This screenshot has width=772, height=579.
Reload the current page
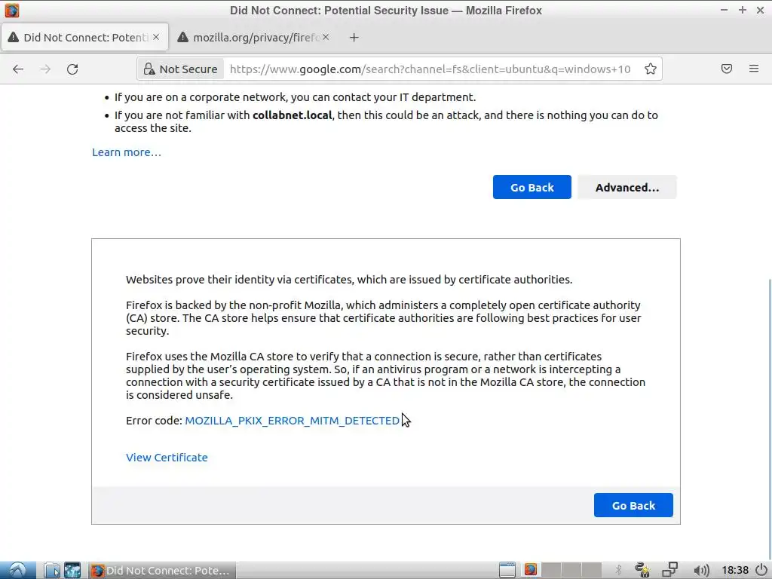[x=72, y=69]
